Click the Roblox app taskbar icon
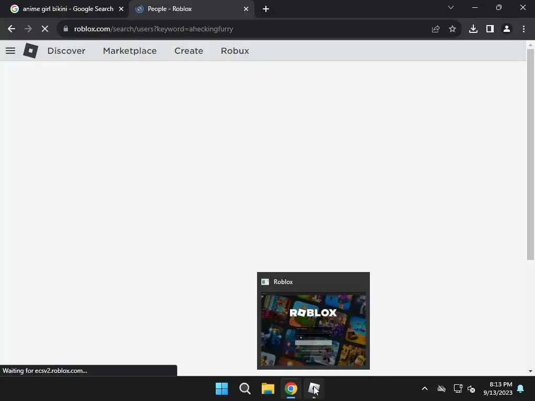 click(314, 388)
